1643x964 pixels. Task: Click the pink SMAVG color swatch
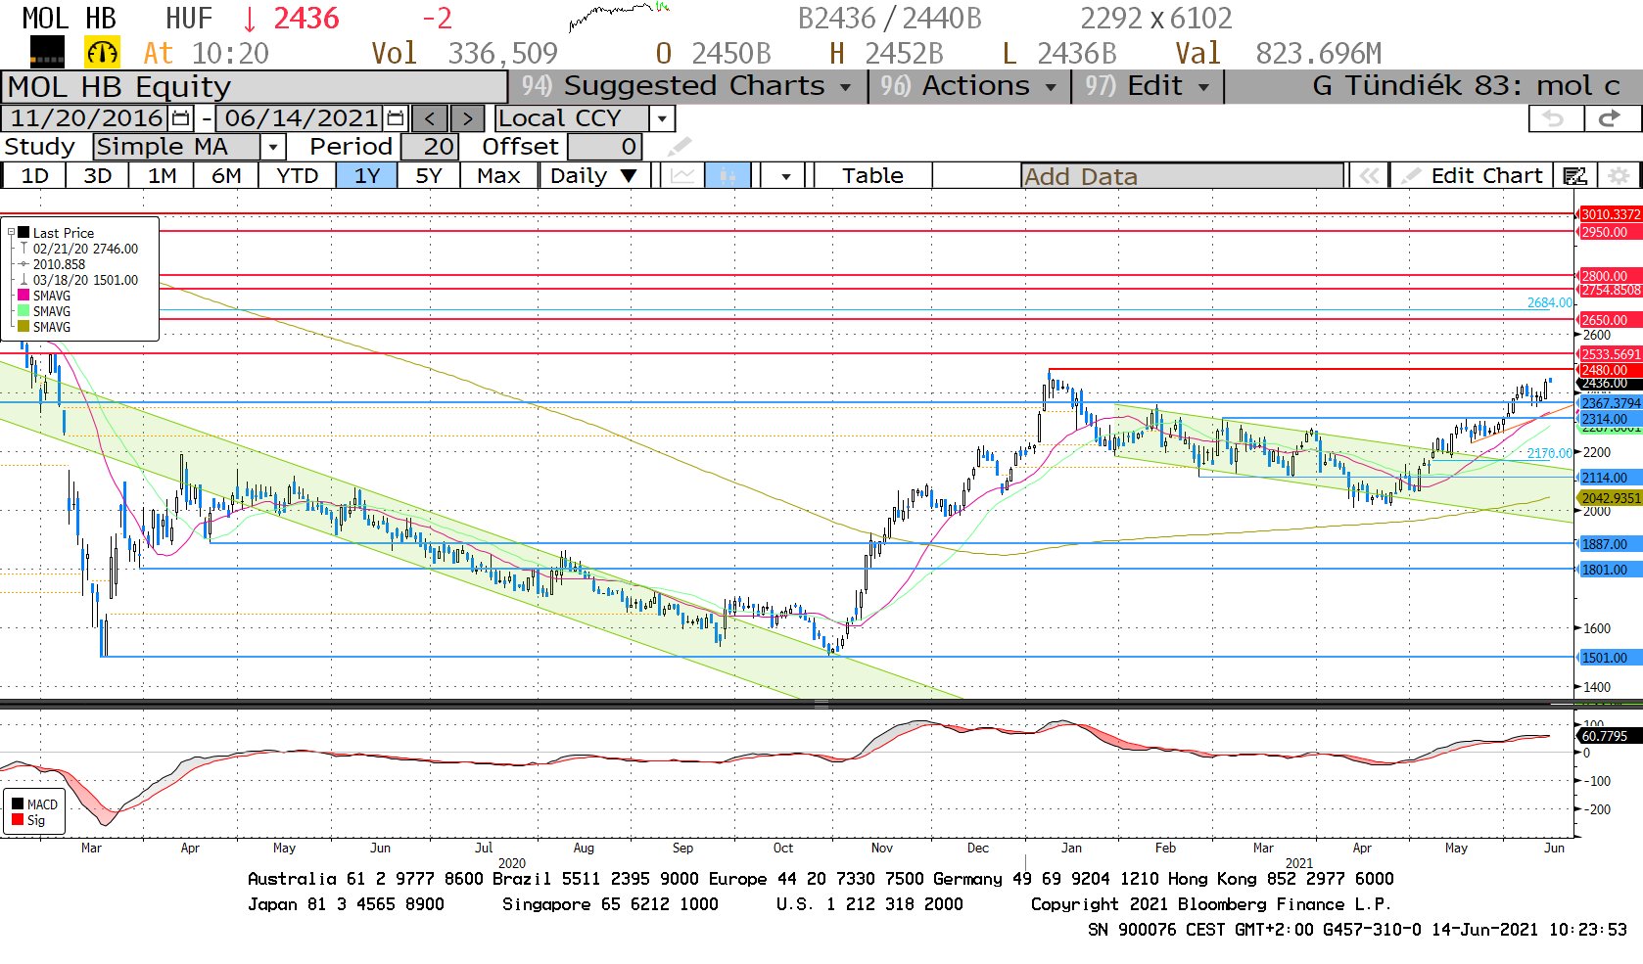23,296
